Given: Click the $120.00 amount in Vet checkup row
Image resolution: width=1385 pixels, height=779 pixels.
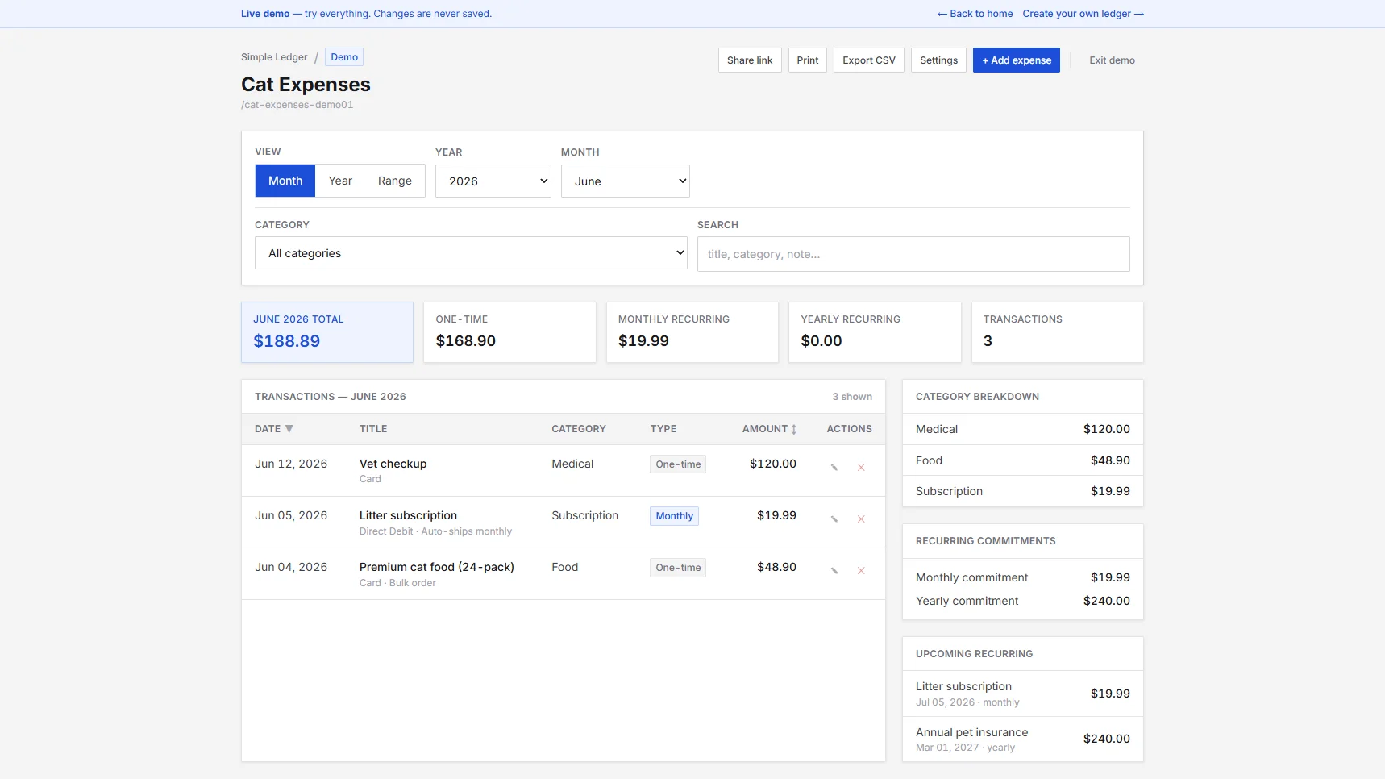Looking at the screenshot, I should click(772, 464).
